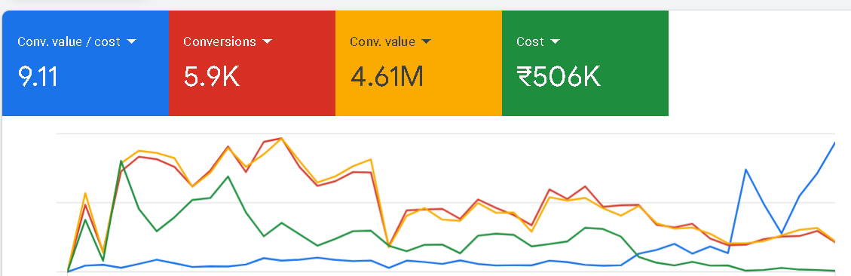Viewport: 851px width, 276px height.
Task: Toggle the red card showing 5.9K
Action: 253,63
